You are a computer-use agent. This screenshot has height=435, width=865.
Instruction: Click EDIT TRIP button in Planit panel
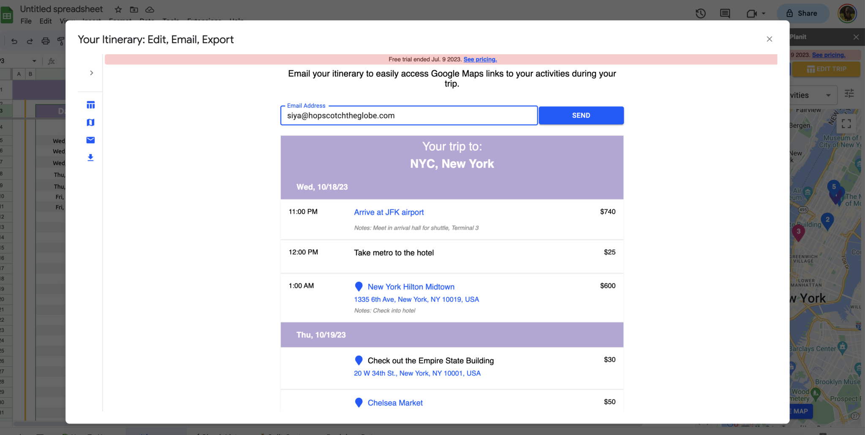[826, 69]
